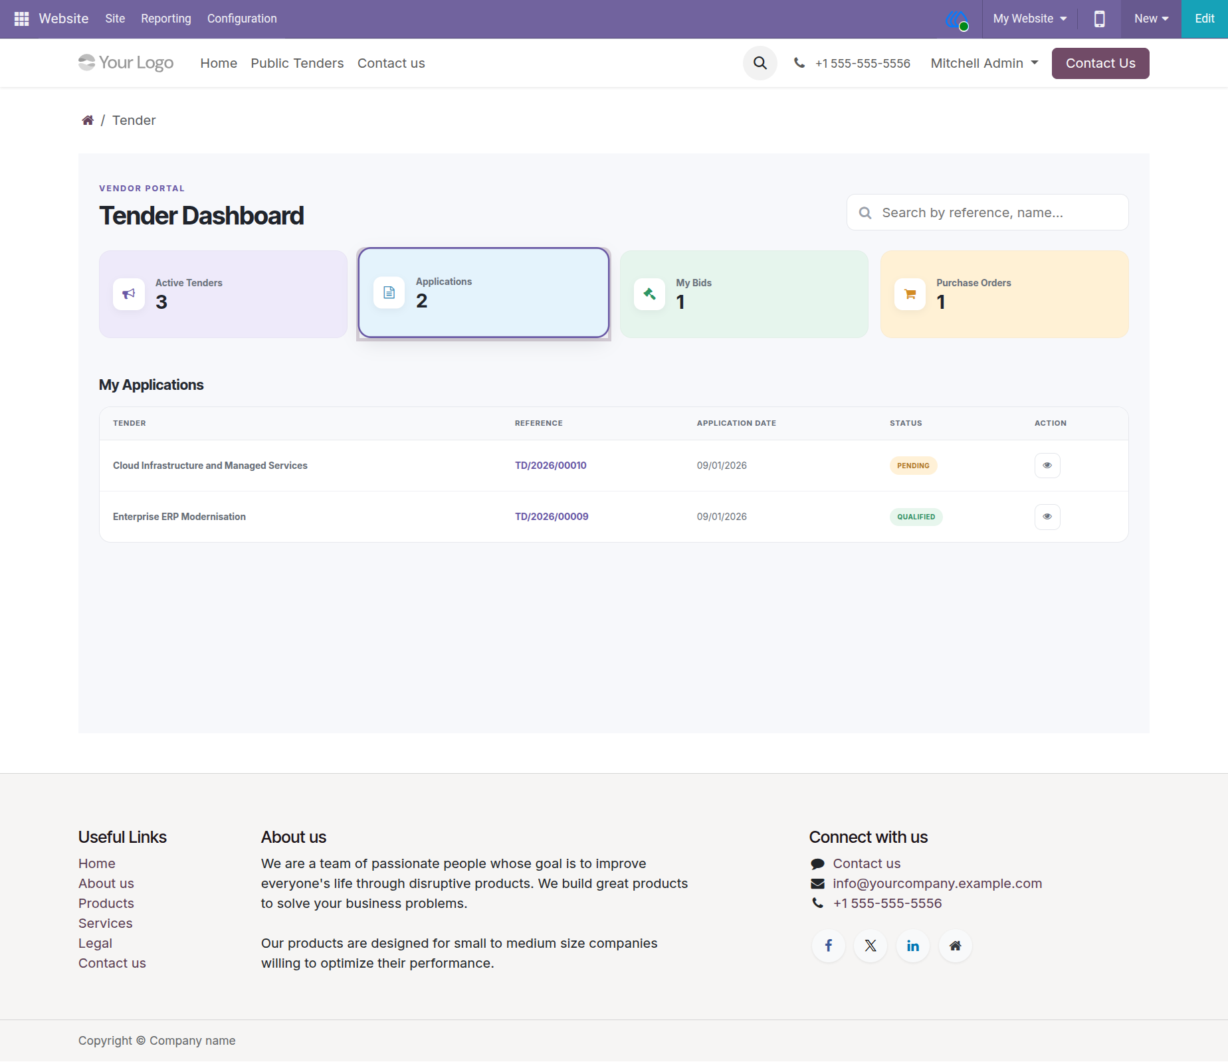Open footer Services link
The height and width of the screenshot is (1062, 1228).
[106, 923]
